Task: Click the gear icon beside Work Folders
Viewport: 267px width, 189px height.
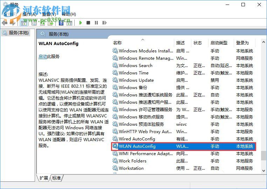Action: click(x=115, y=161)
